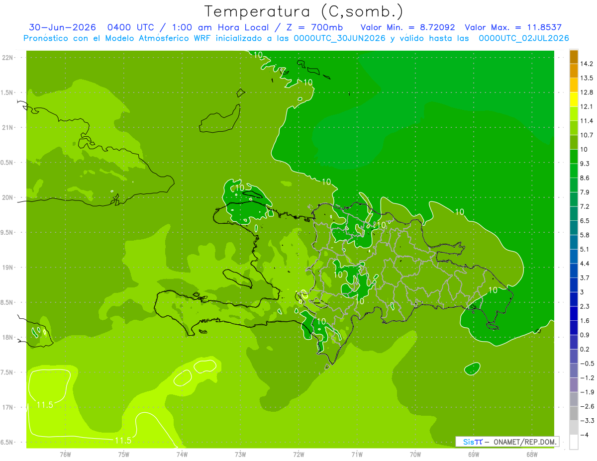This screenshot has height=461, width=597.
Task: Click the '3.7' color scale value
Action: coord(585,277)
